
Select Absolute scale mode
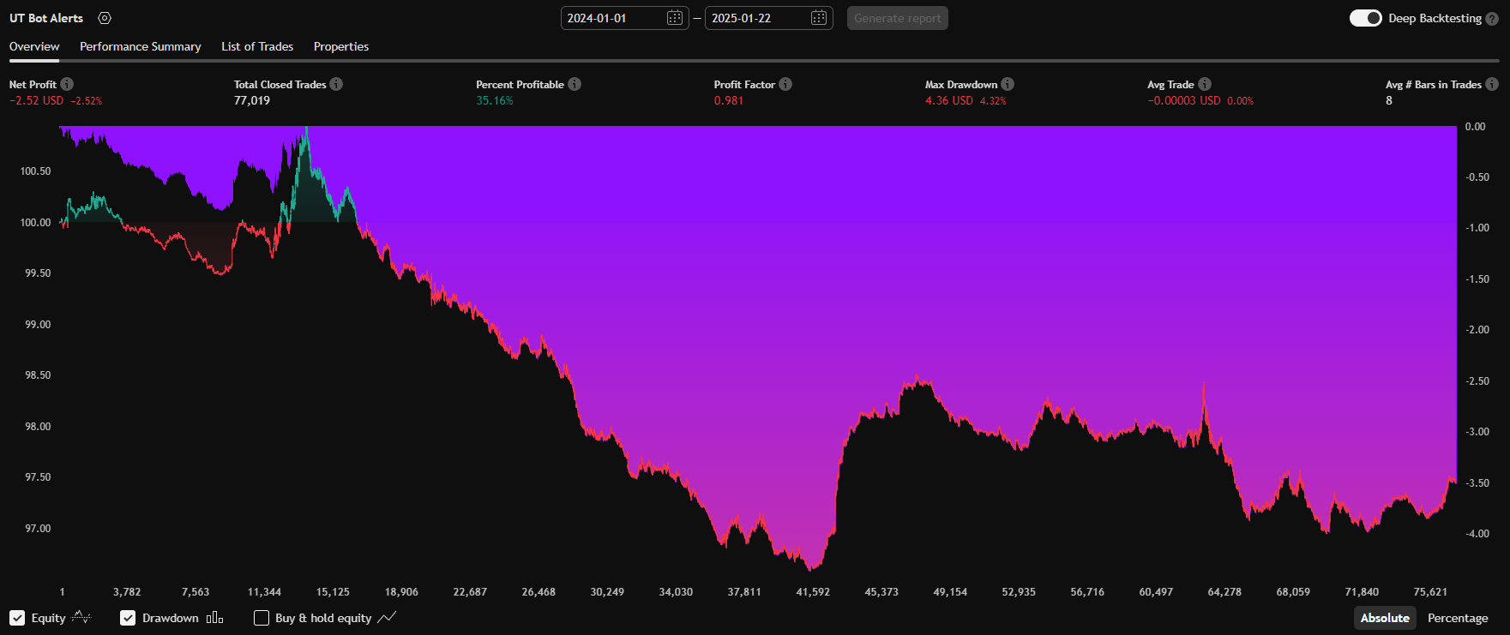pos(1385,618)
